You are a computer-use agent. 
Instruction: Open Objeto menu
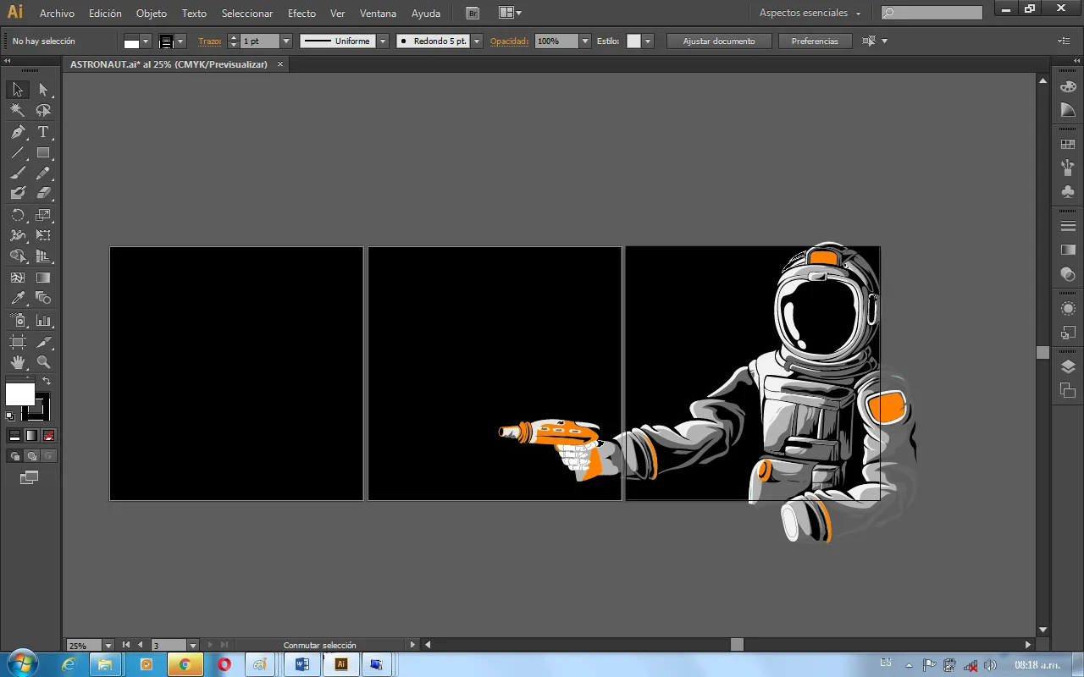pos(152,14)
